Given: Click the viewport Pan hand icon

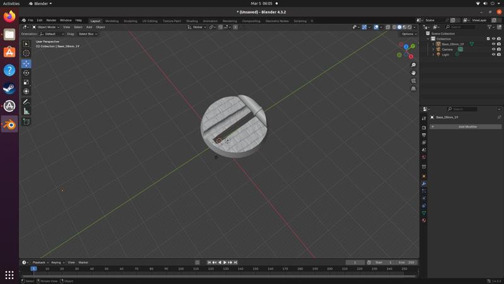Looking at the screenshot, I should tap(413, 73).
